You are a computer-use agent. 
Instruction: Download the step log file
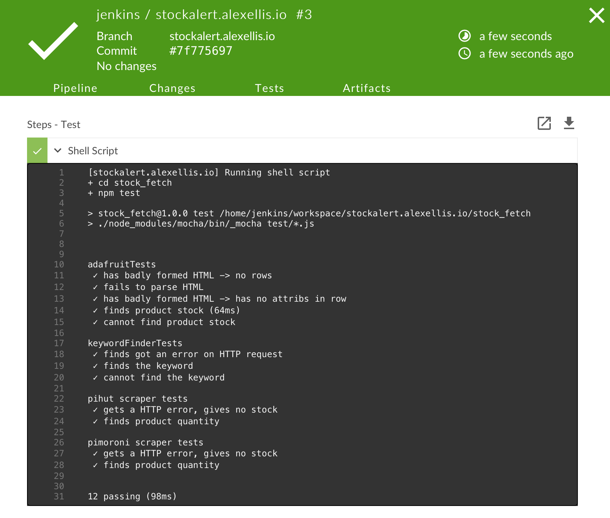569,123
